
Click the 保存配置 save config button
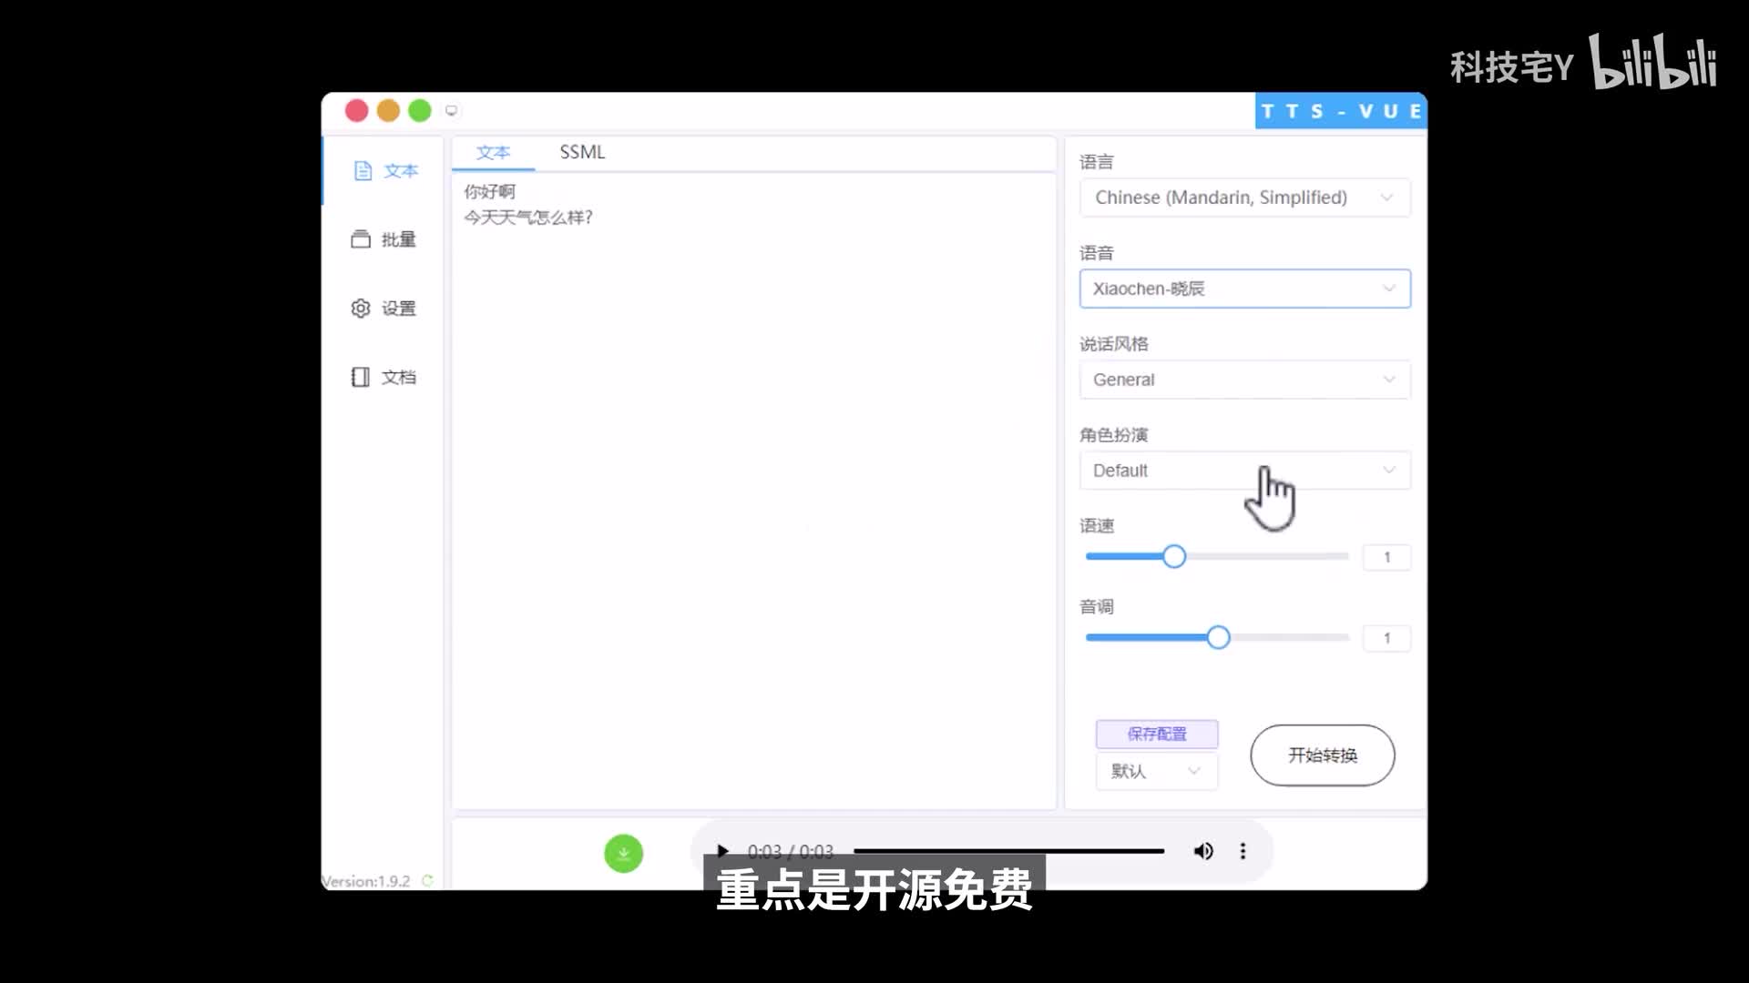click(1156, 734)
